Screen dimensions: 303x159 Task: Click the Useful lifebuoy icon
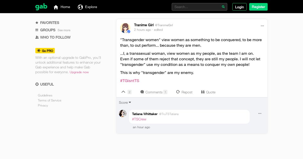click(x=37, y=84)
